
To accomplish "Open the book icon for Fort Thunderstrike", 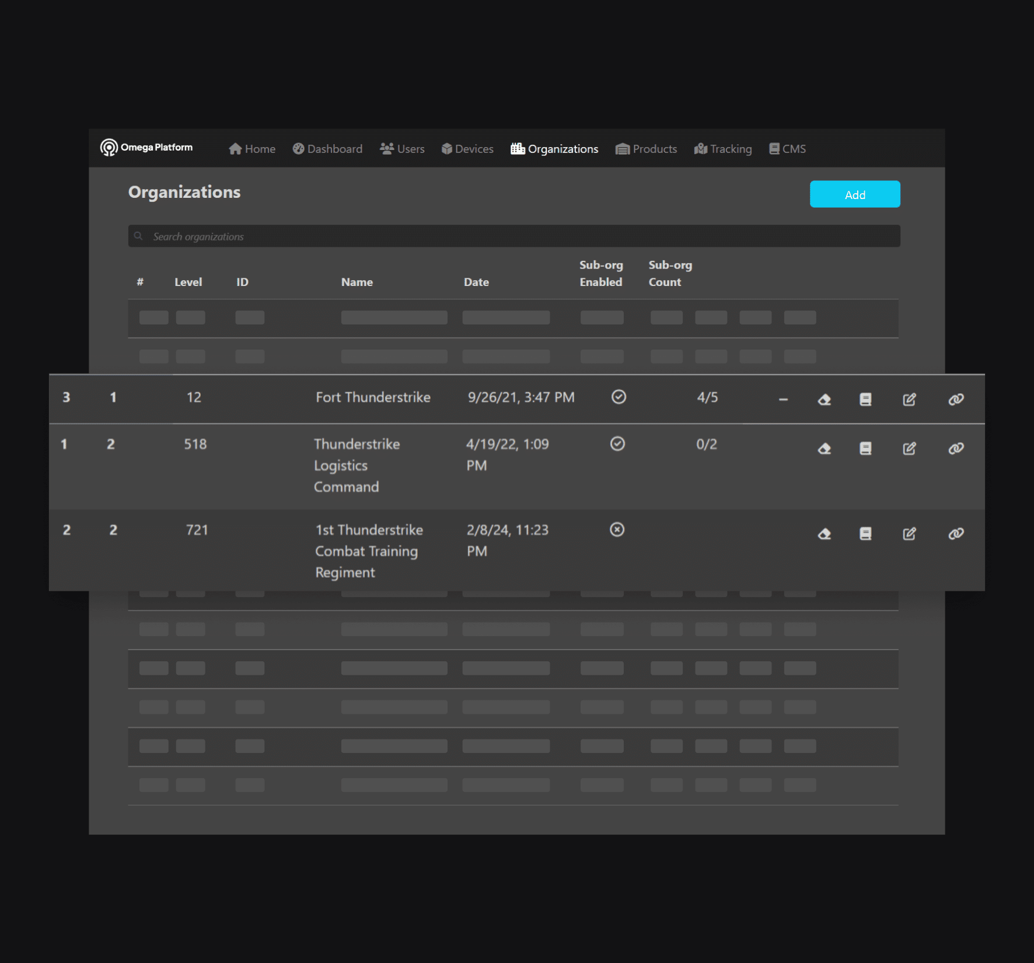I will [x=865, y=399].
